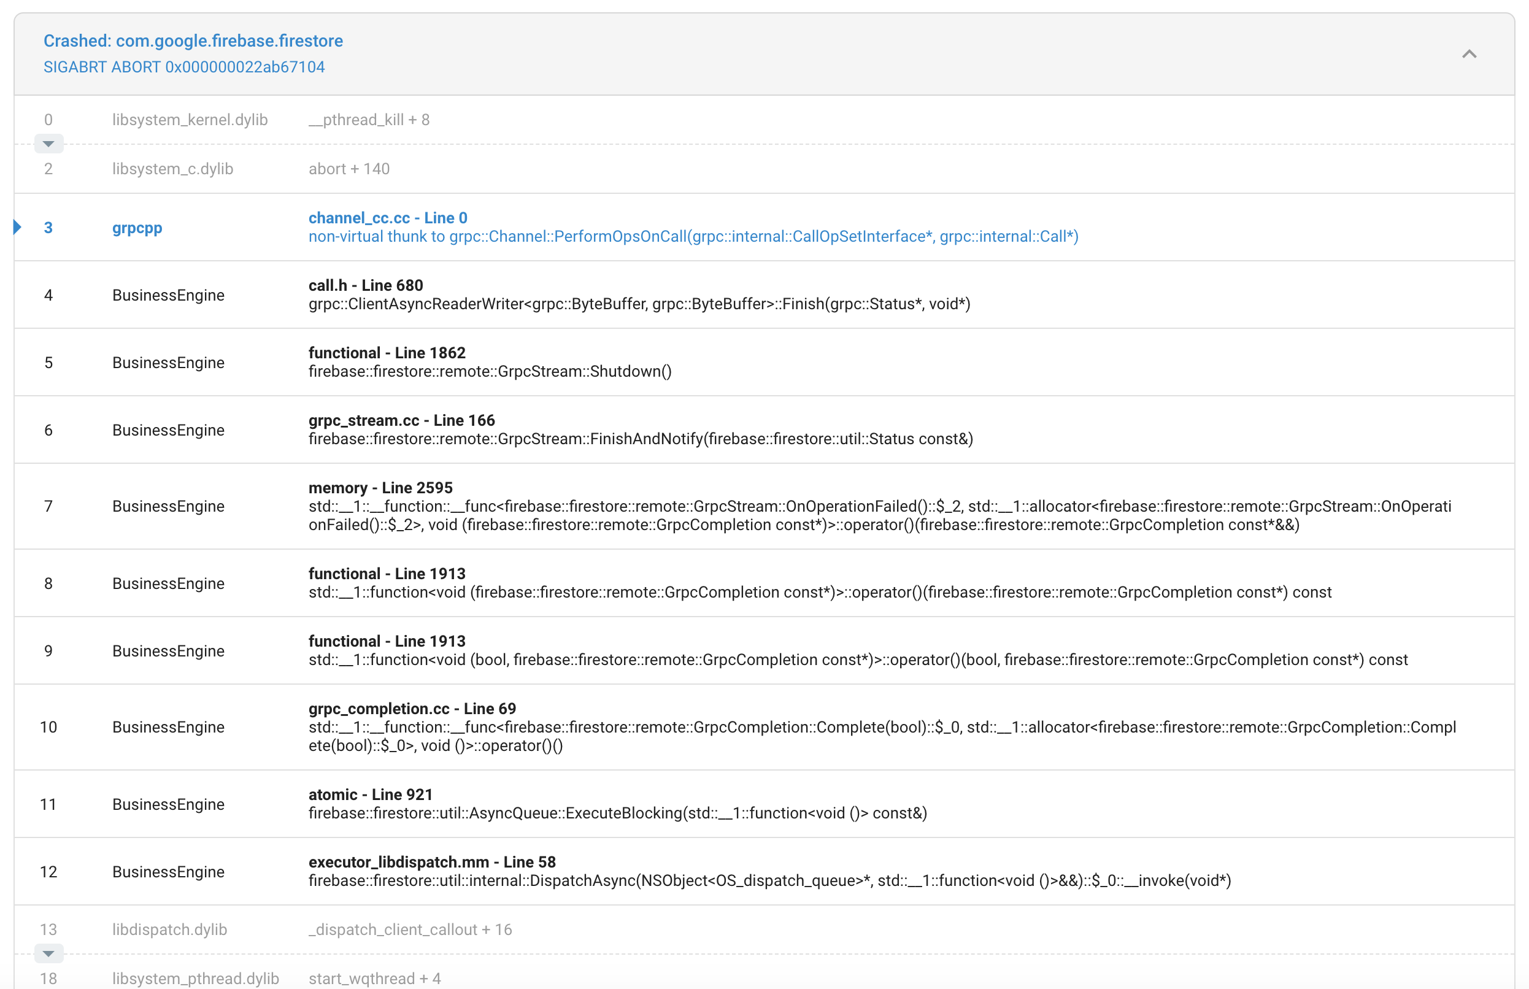This screenshot has width=1529, height=989.
Task: Select memory - Line 2595 frame row
Action: click(380, 487)
